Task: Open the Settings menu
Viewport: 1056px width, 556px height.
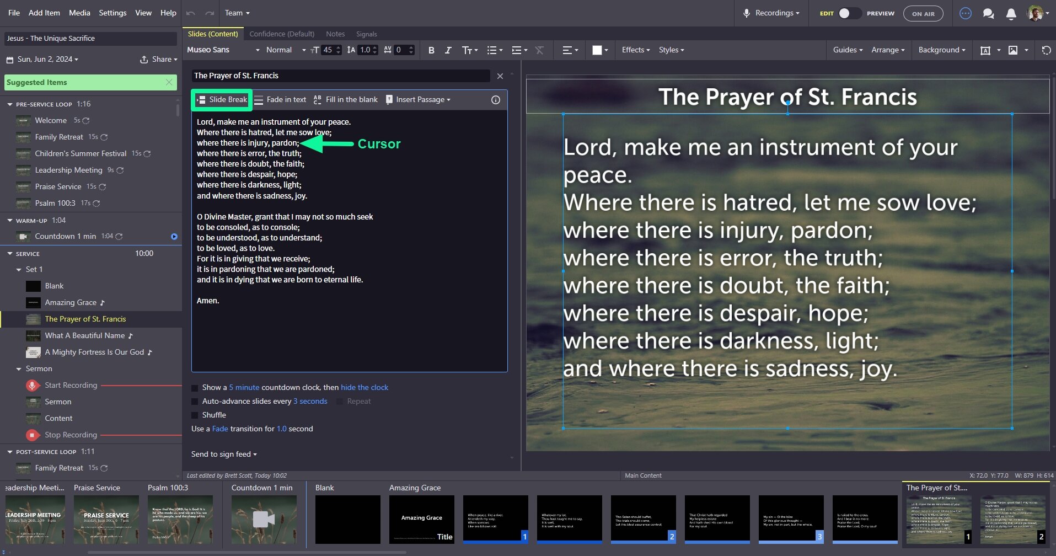Action: (112, 13)
